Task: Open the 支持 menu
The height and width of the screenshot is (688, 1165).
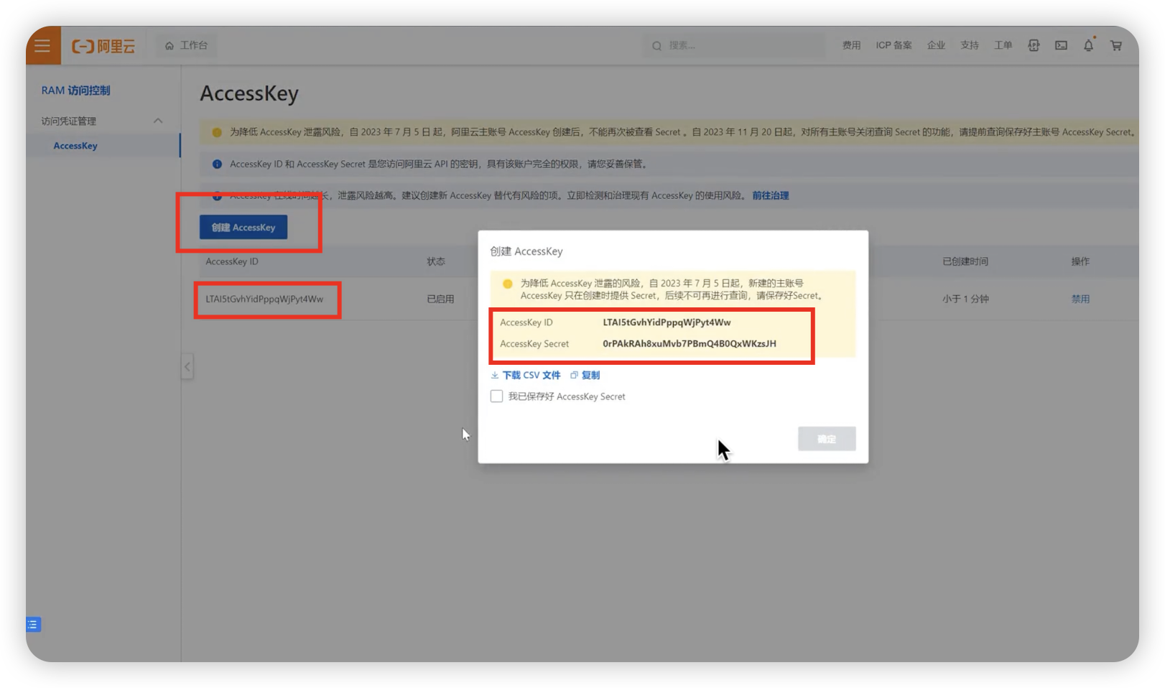Action: point(970,45)
